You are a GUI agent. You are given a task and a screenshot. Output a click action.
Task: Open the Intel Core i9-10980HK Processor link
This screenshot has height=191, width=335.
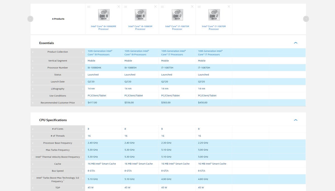coord(104,28)
